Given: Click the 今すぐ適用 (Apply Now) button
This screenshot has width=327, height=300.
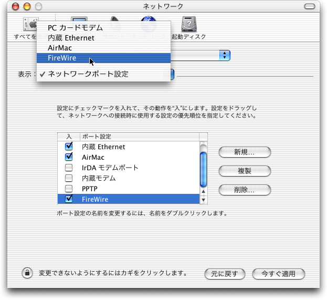Looking at the screenshot, I should [x=278, y=274].
